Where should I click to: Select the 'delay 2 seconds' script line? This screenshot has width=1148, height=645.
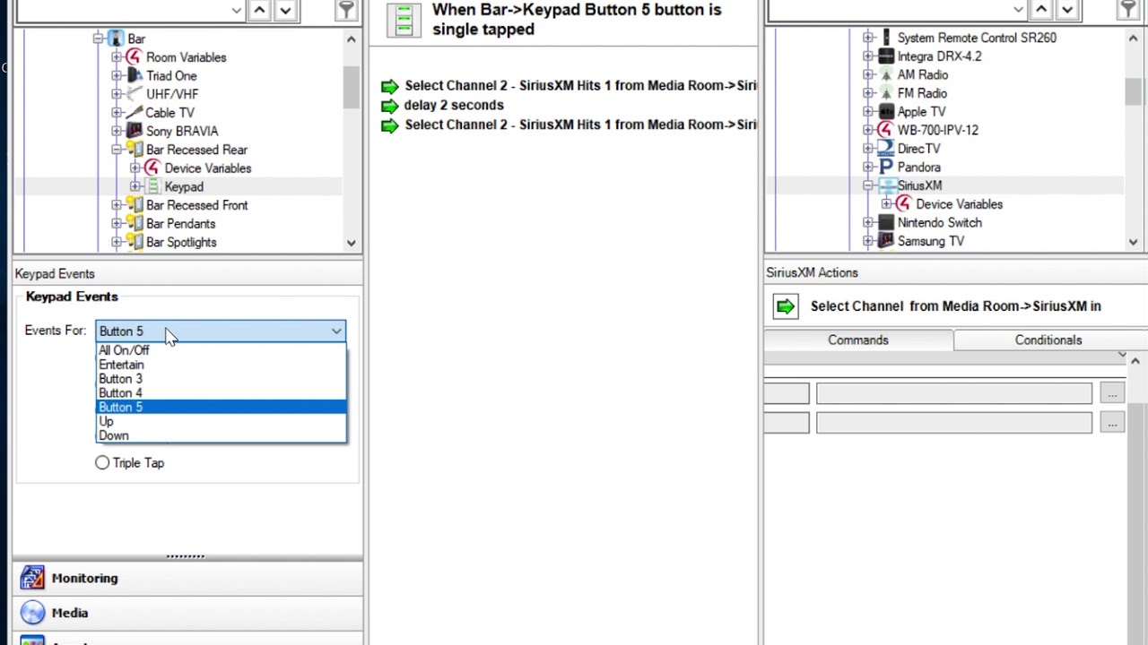click(454, 105)
